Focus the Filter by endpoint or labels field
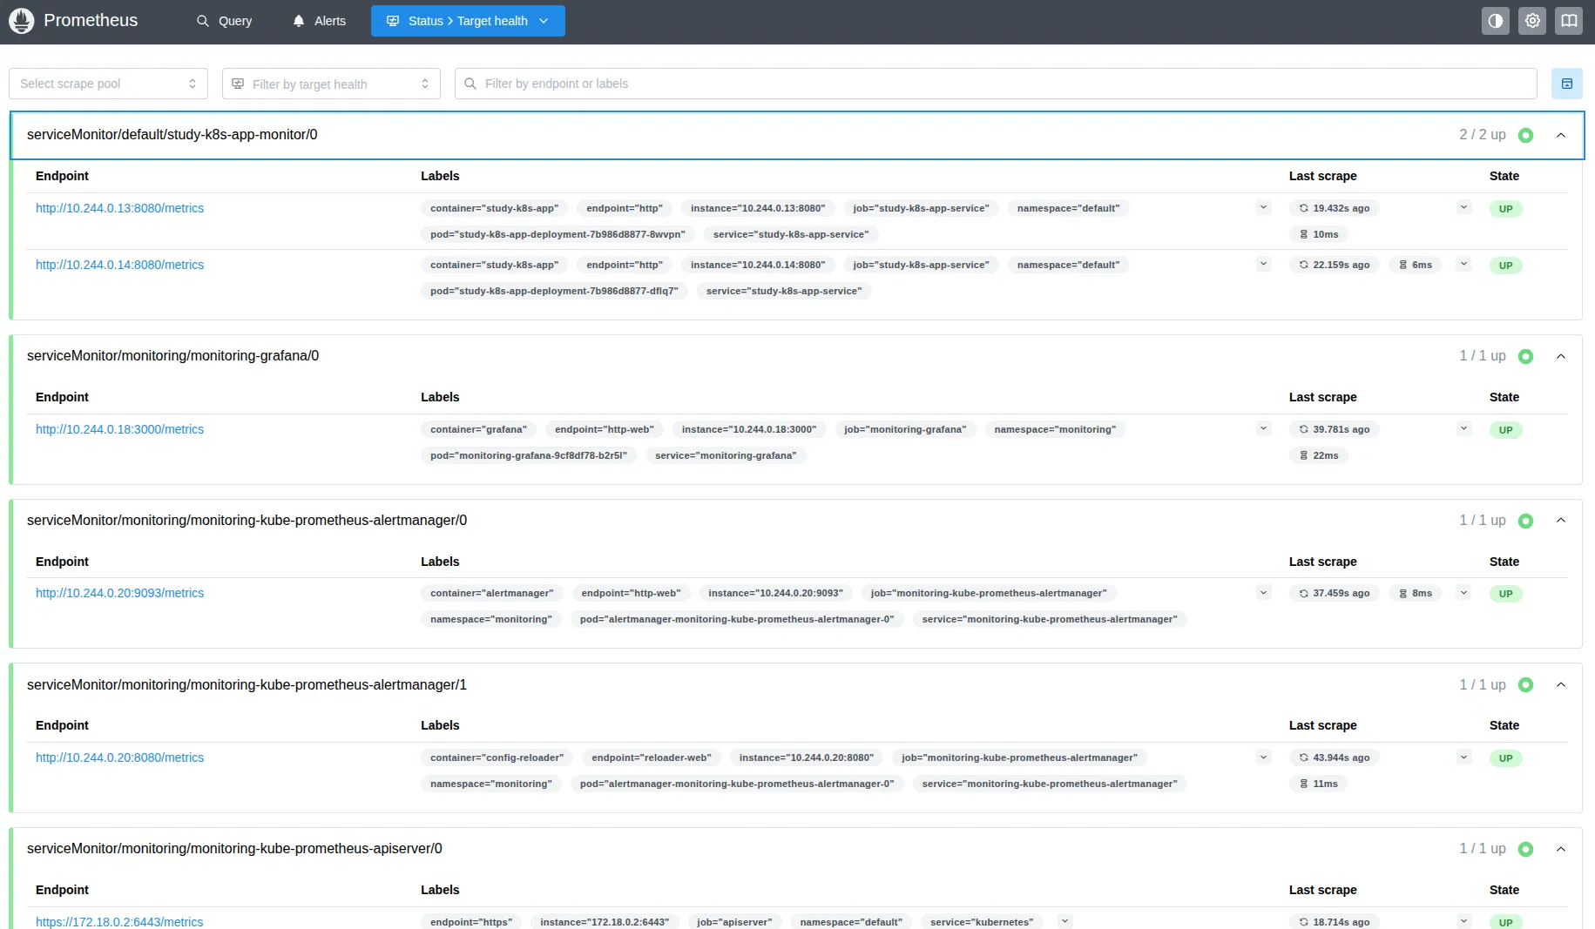1595x929 pixels. pyautogui.click(x=996, y=84)
